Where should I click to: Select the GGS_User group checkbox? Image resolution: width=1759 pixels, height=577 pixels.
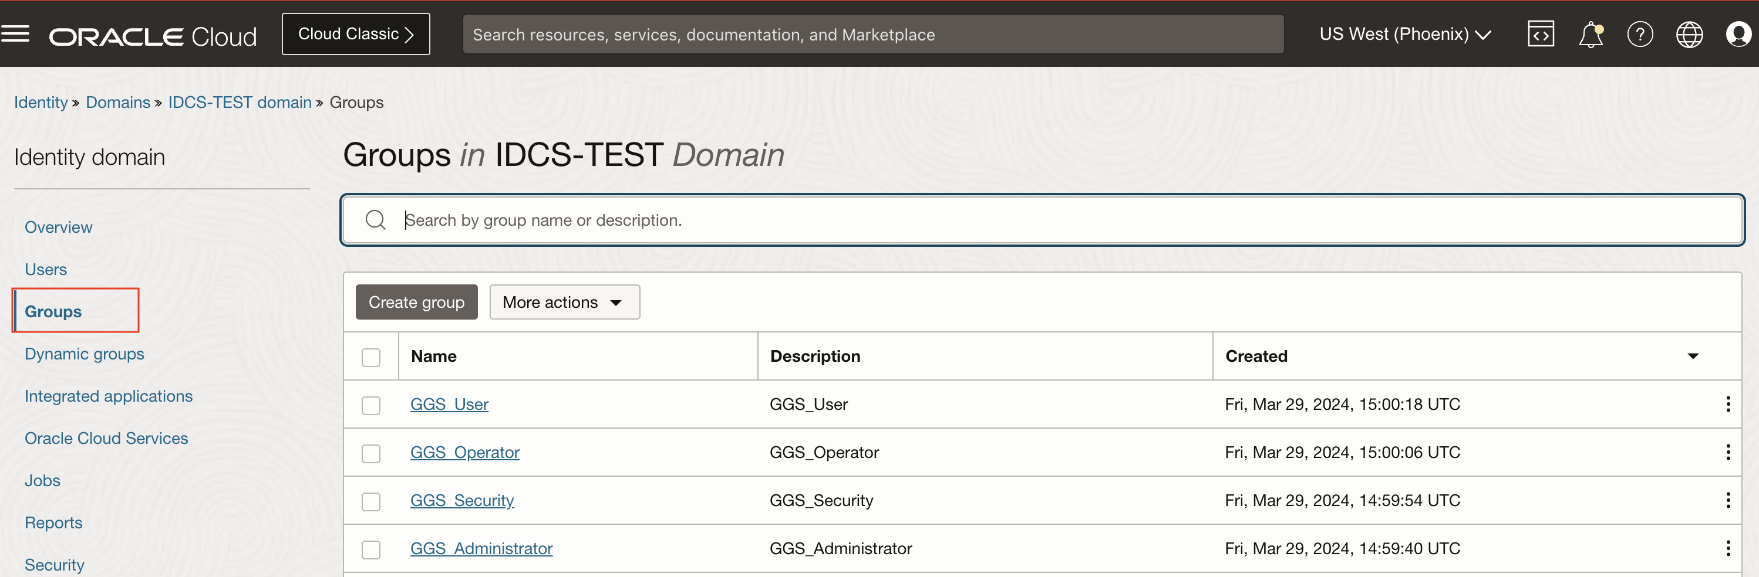click(x=371, y=405)
